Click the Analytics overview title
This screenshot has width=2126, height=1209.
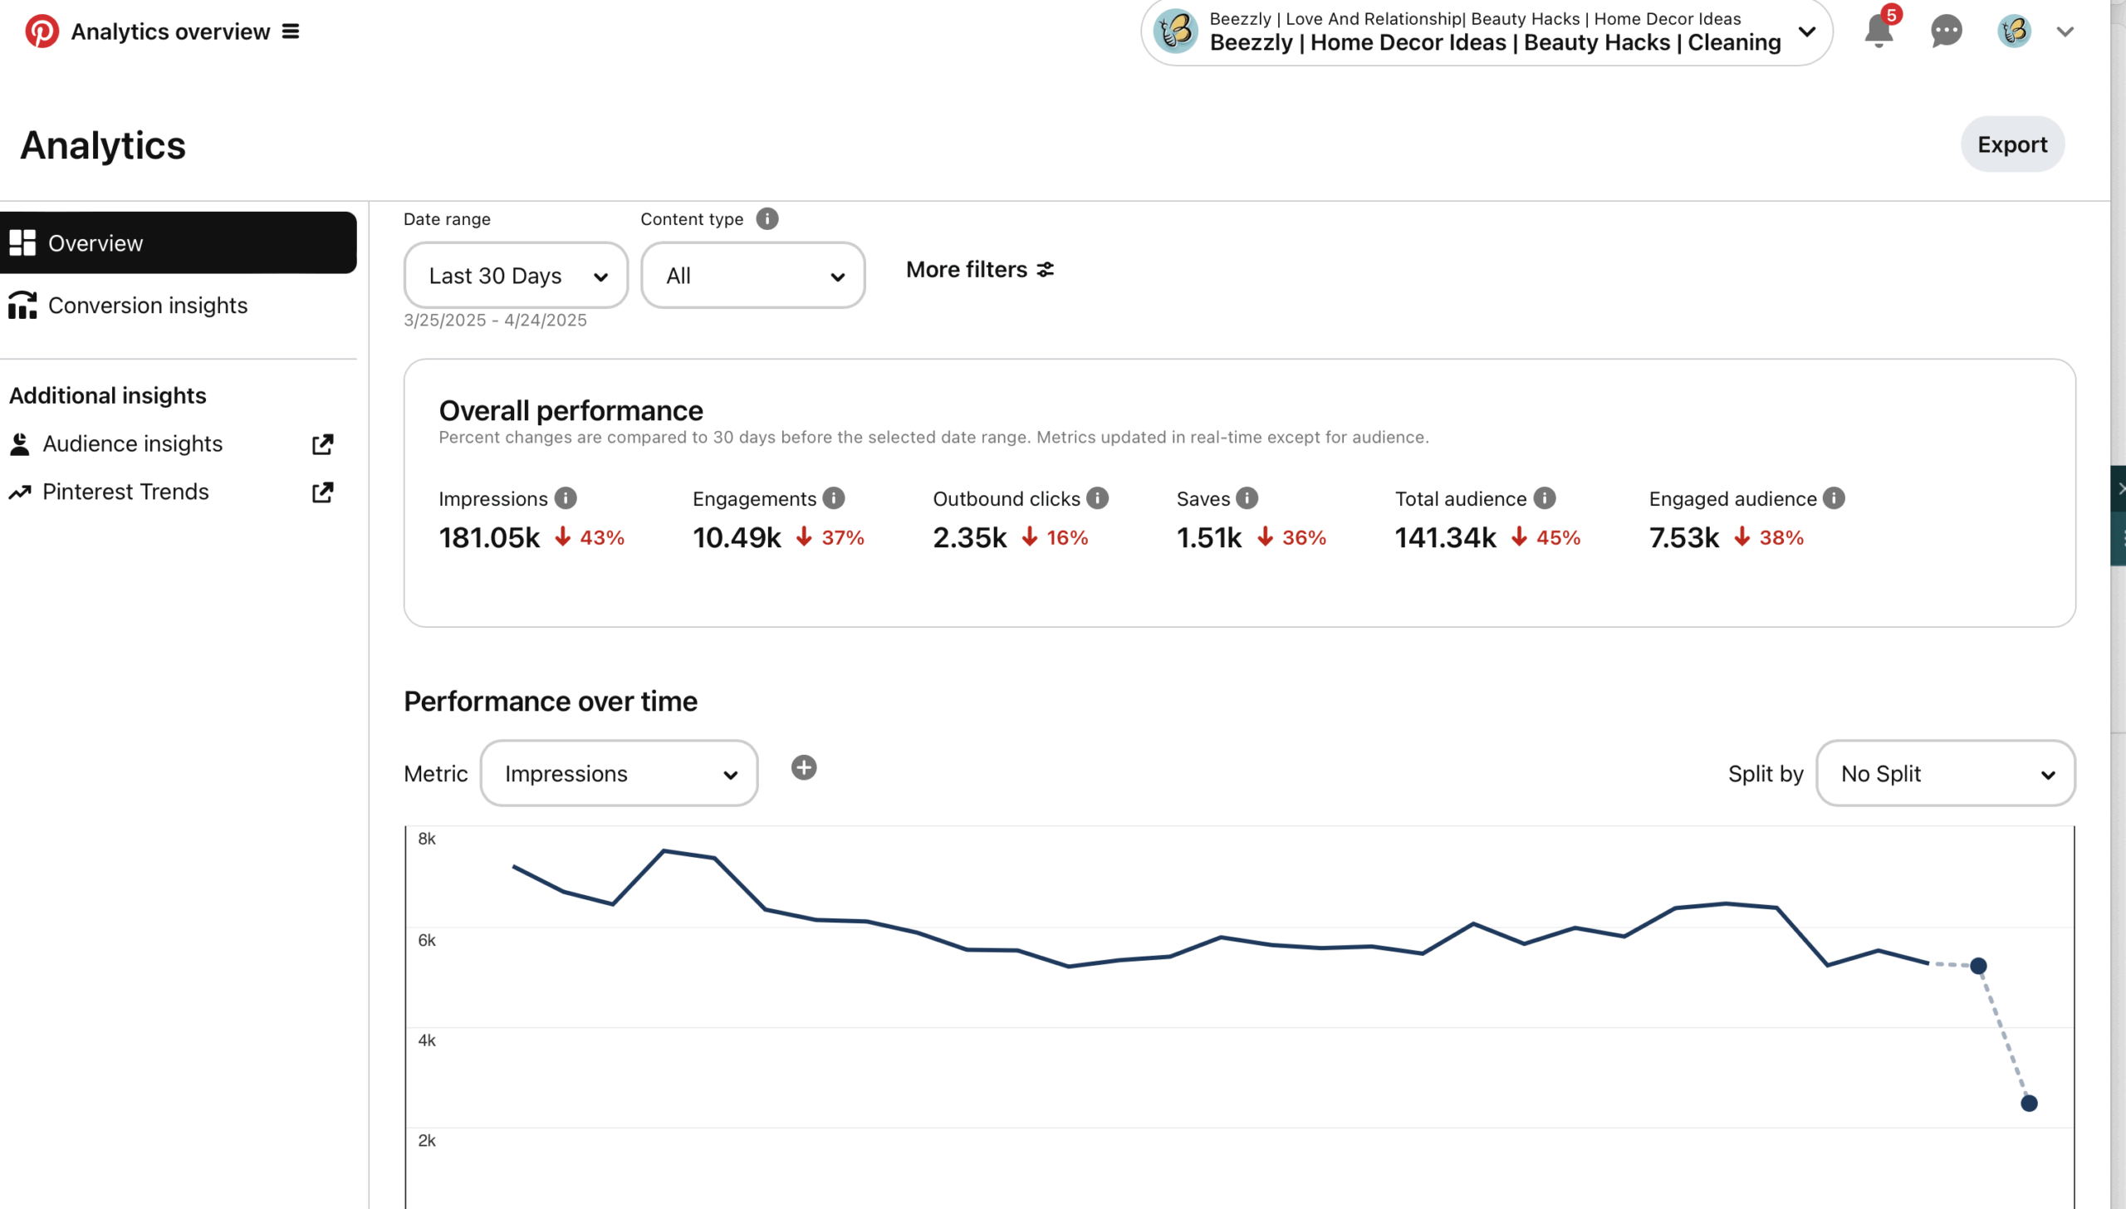point(170,32)
